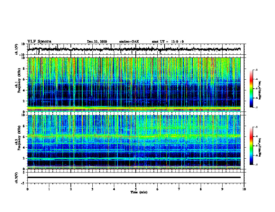
Task: Click time axis tick label "2"
Action: (x=71, y=189)
